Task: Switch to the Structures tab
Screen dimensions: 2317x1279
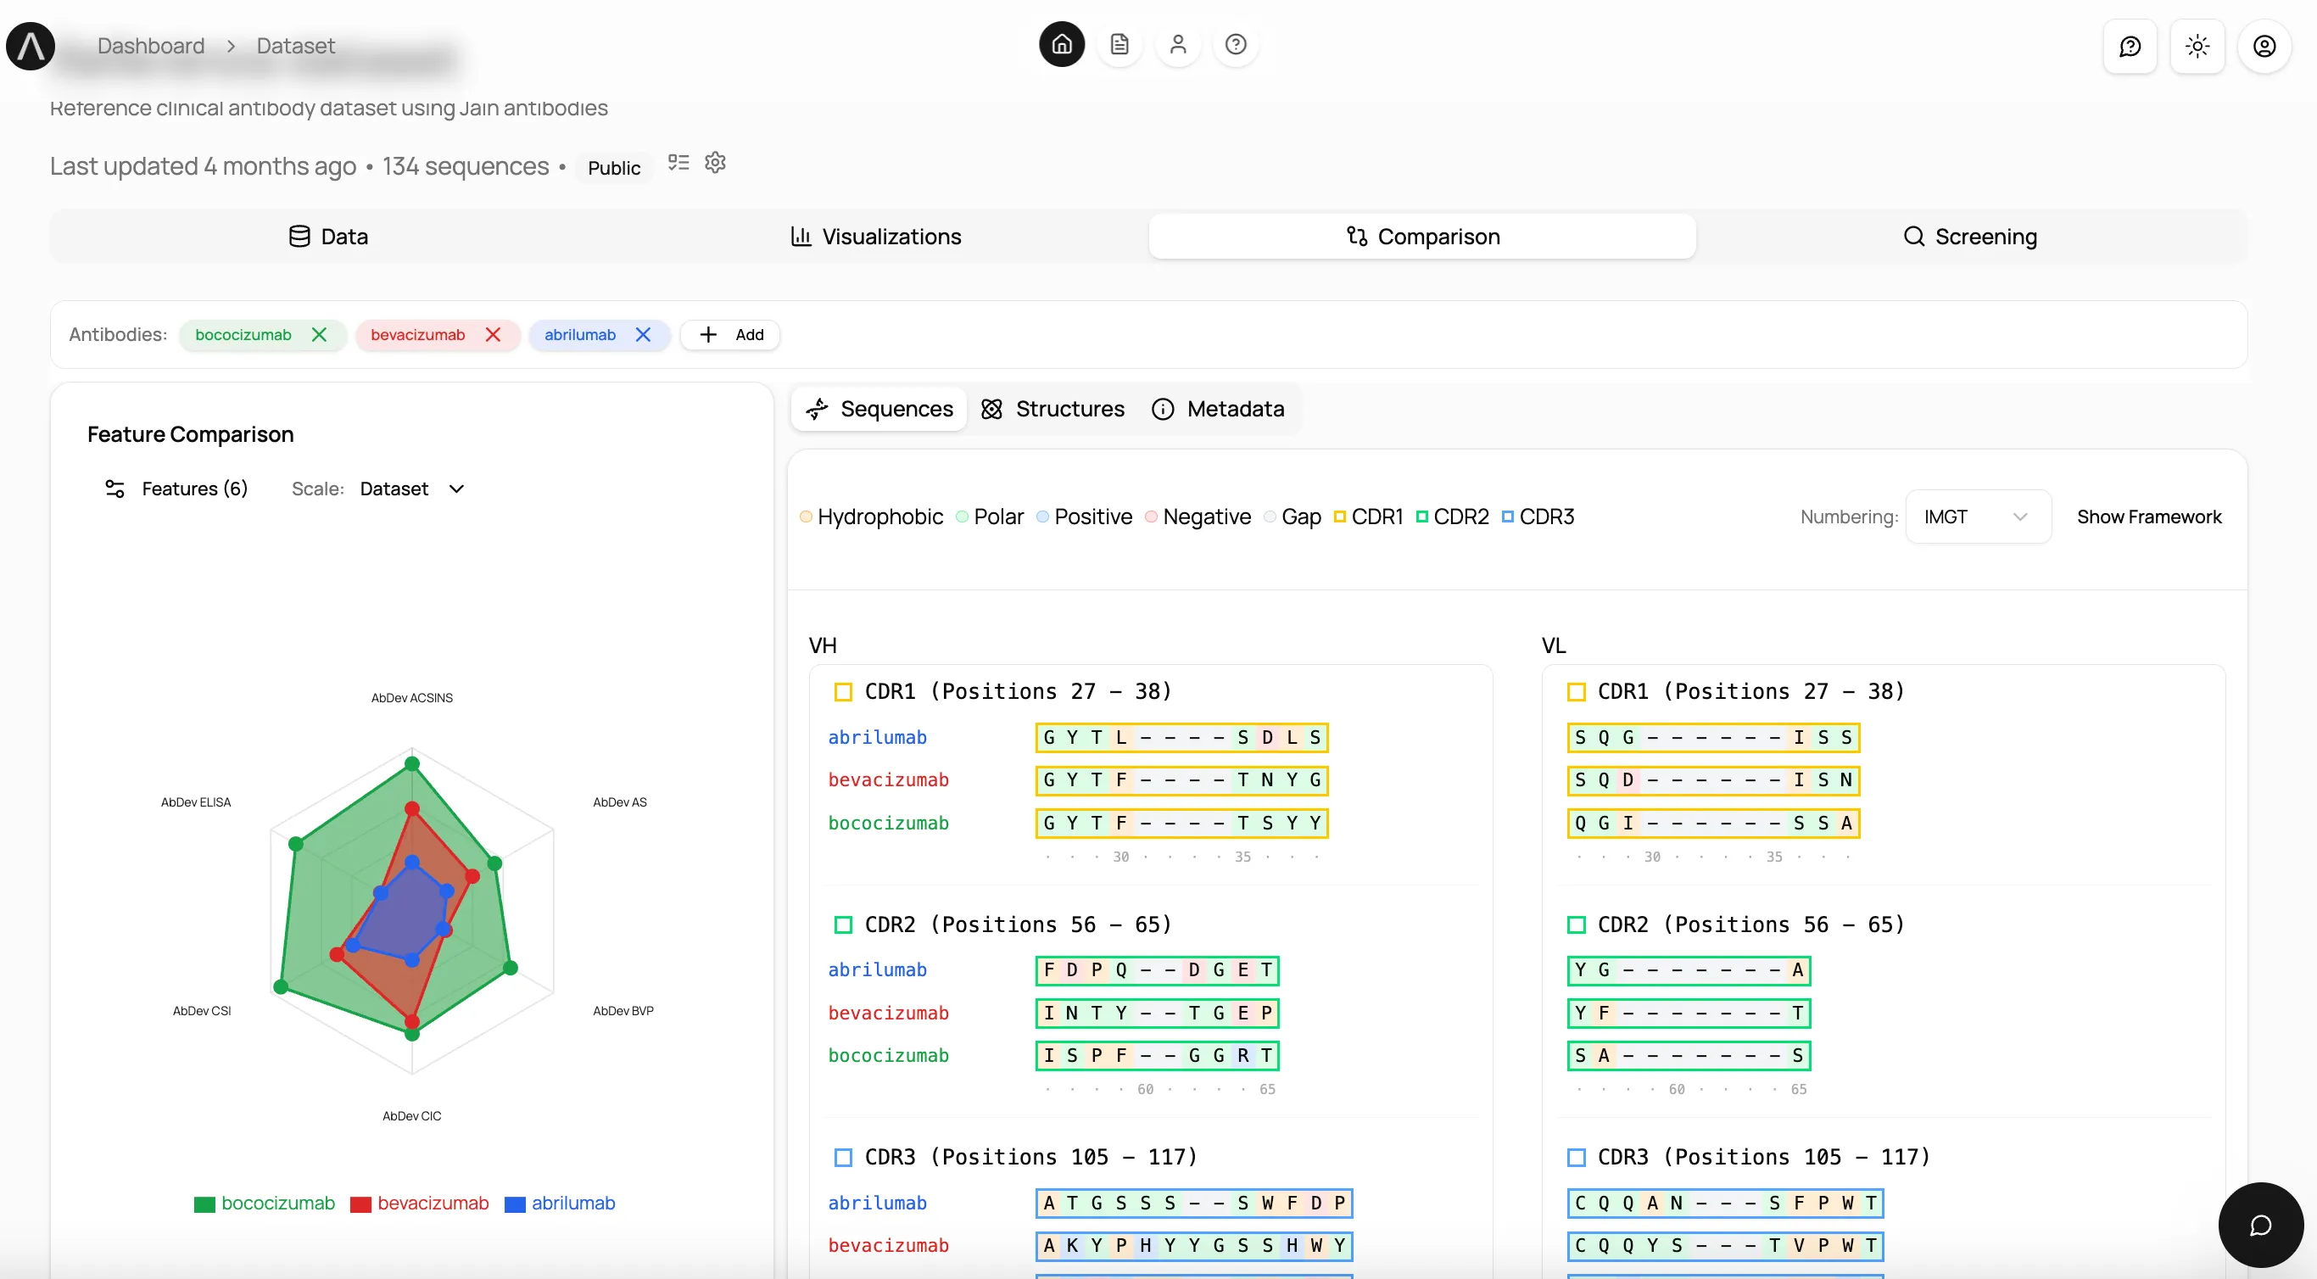Action: (x=1052, y=410)
